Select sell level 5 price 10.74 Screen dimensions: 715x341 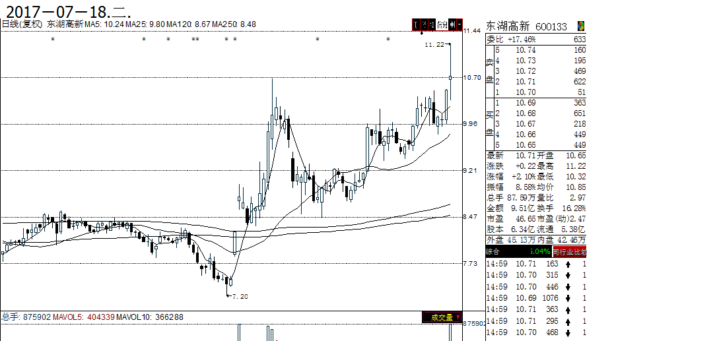526,50
